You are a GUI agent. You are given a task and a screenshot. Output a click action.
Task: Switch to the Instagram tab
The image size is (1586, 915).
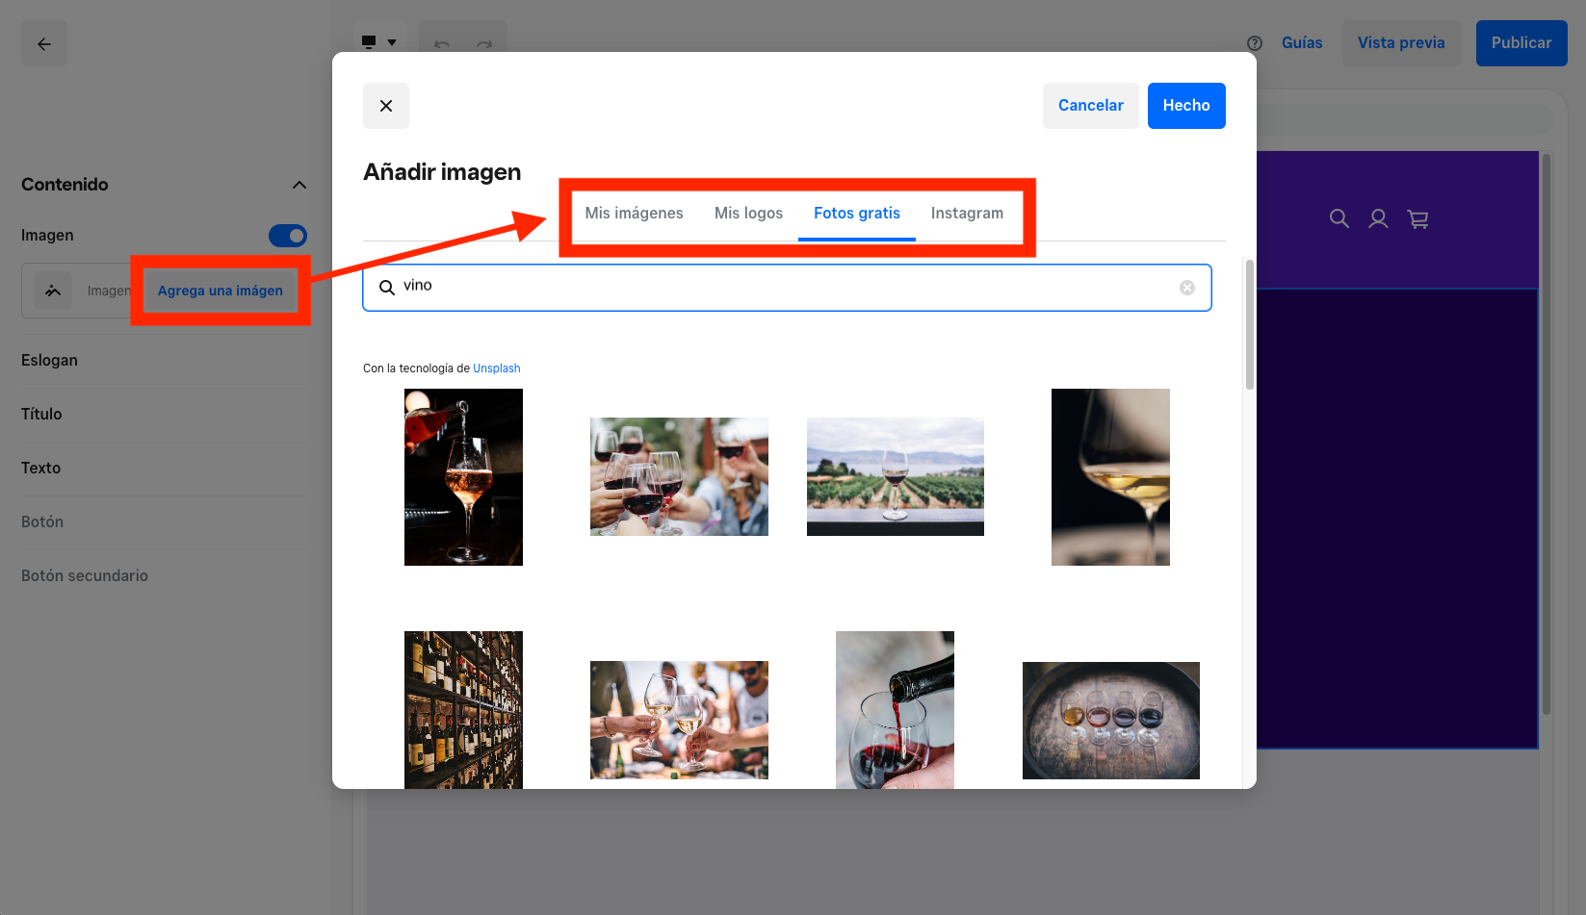coord(967,213)
